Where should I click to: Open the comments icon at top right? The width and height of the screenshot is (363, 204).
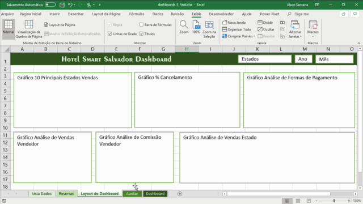tap(355, 14)
